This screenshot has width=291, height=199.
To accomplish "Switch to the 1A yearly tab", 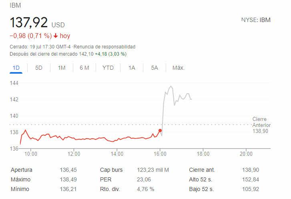I will click(132, 68).
